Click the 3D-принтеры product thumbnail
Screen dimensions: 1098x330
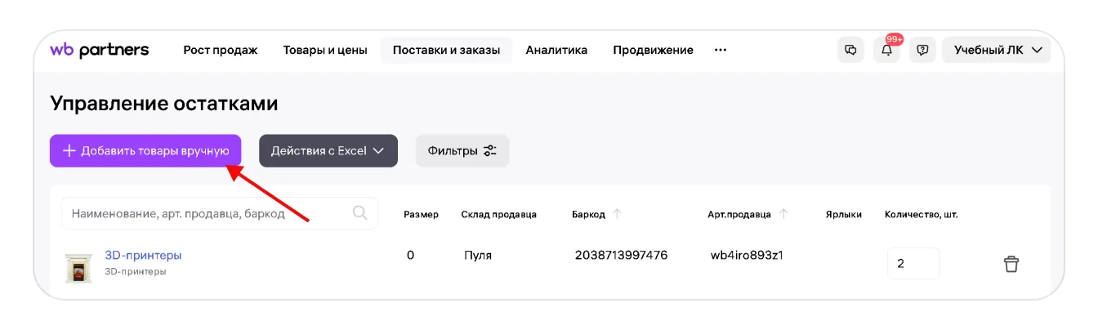(78, 267)
